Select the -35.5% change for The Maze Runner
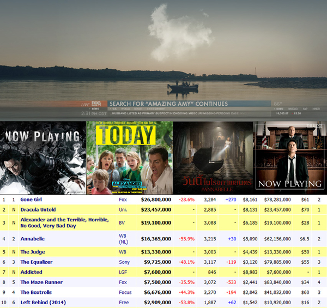Image resolution: width=327 pixels, height=308 pixels. pos(186,282)
